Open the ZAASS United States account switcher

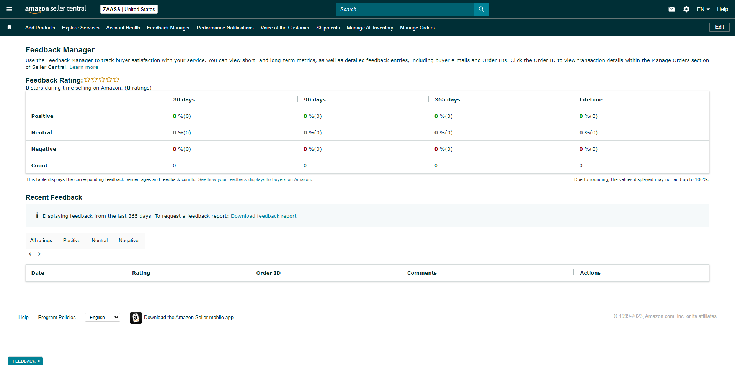coord(129,9)
